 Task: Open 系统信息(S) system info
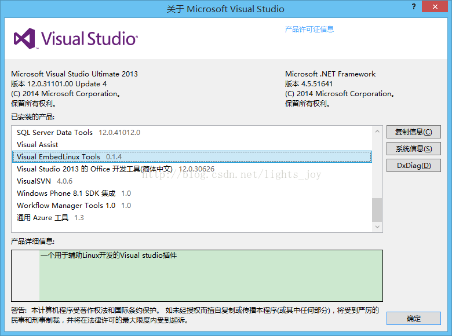(x=413, y=149)
